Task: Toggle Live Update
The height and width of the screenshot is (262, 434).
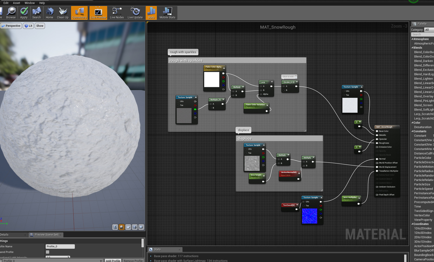Action: point(135,13)
